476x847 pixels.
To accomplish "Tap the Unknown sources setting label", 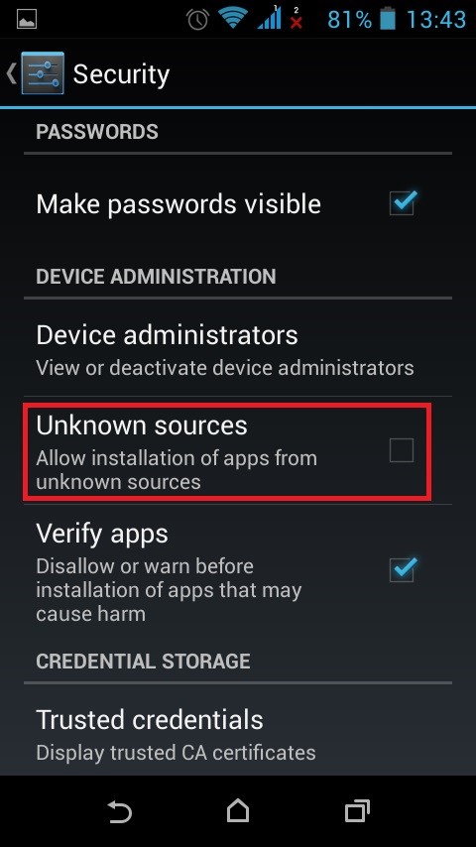I will pyautogui.click(x=142, y=425).
